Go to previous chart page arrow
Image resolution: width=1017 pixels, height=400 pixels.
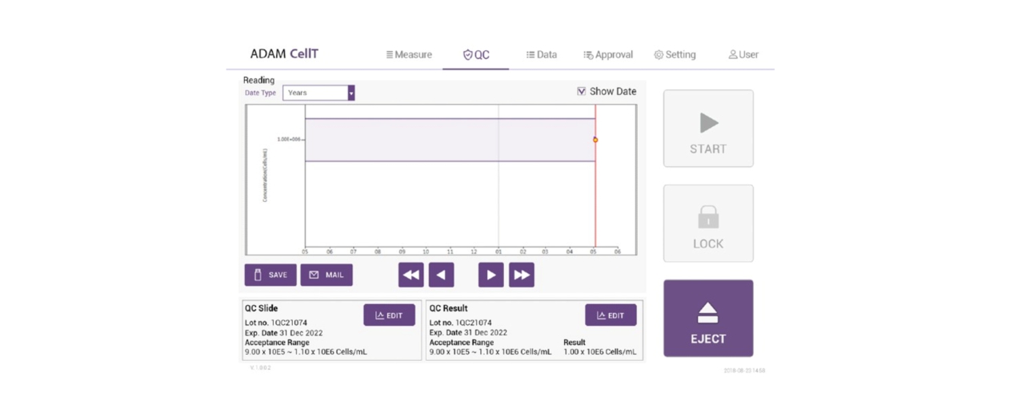[441, 275]
